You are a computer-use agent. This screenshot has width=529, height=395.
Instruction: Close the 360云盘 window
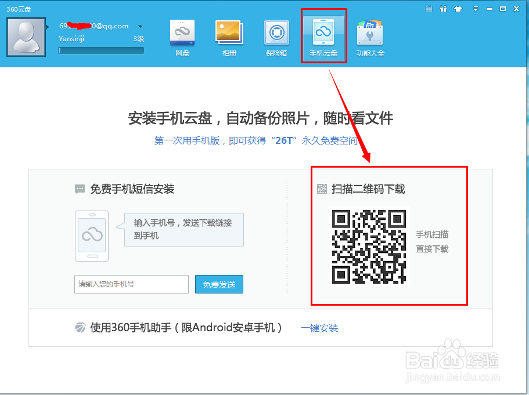click(x=516, y=9)
